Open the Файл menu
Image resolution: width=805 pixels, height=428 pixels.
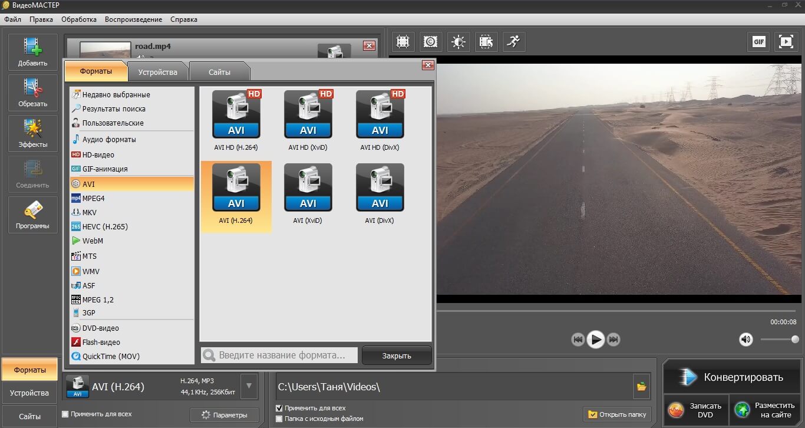pyautogui.click(x=12, y=19)
